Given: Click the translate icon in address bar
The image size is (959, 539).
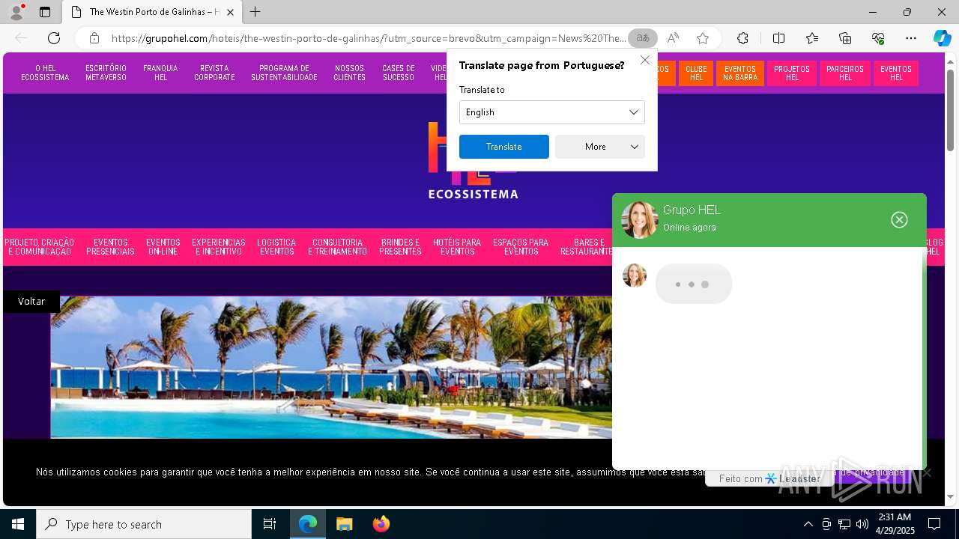Looking at the screenshot, I should 642,38.
